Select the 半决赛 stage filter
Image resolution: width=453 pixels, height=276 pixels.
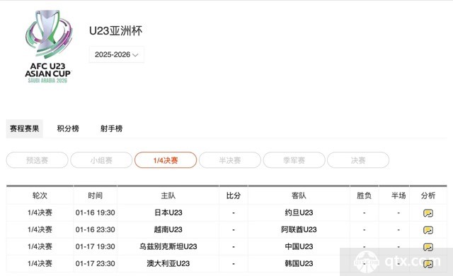tap(230, 160)
